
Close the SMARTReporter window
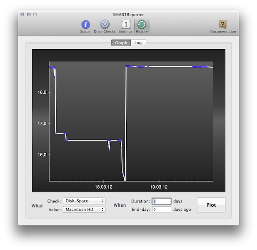(22, 14)
